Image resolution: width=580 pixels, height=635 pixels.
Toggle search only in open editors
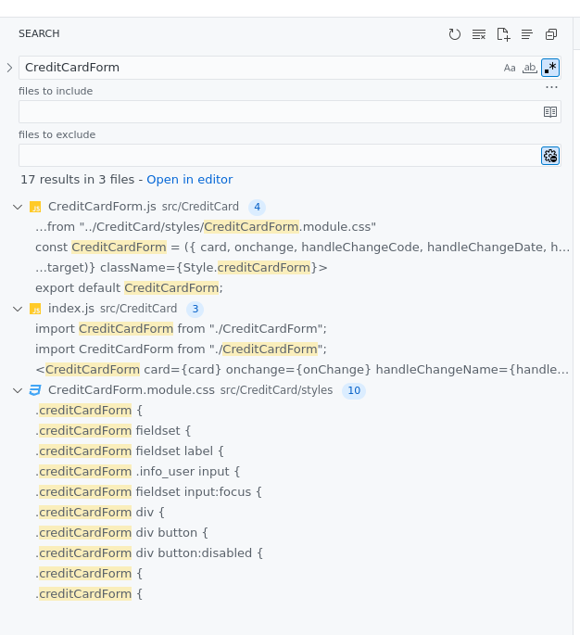550,111
